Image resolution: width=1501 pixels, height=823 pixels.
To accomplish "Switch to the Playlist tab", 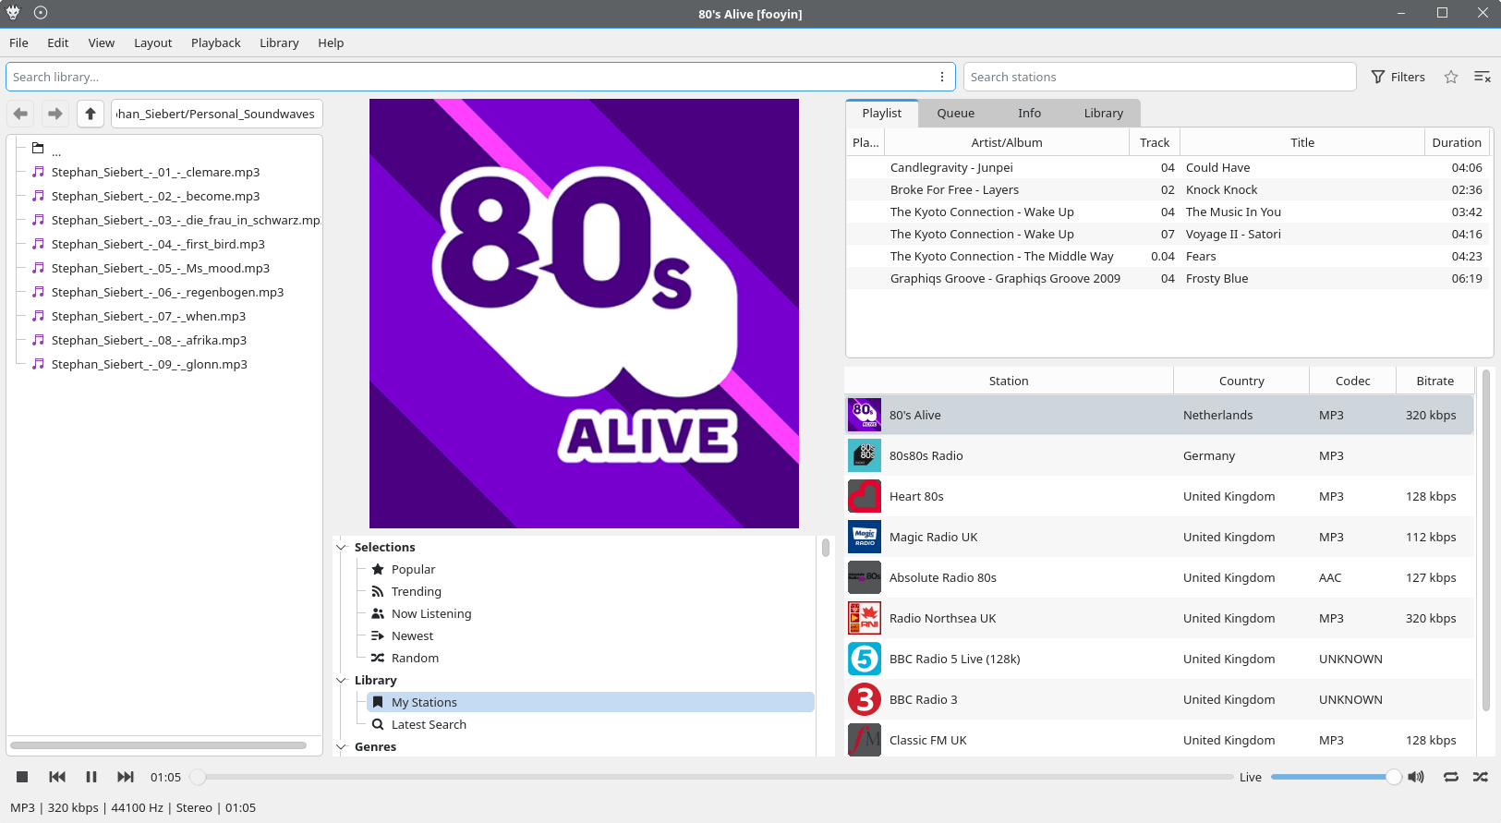I will point(881,113).
